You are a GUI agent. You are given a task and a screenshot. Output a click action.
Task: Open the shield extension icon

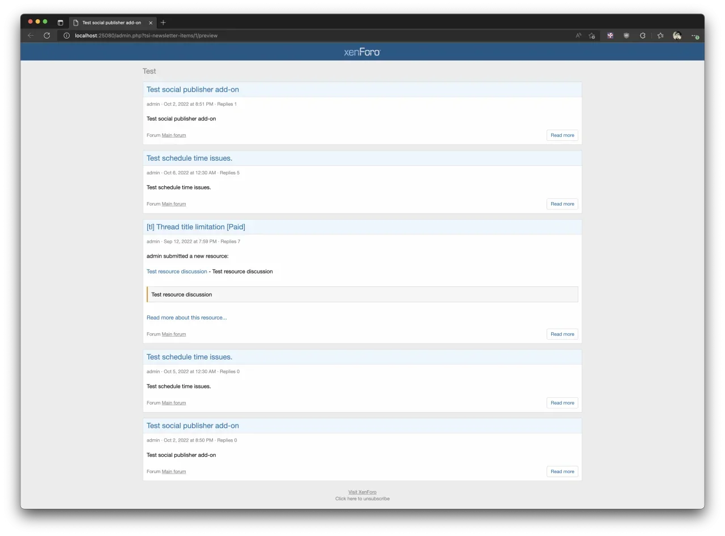tap(626, 36)
